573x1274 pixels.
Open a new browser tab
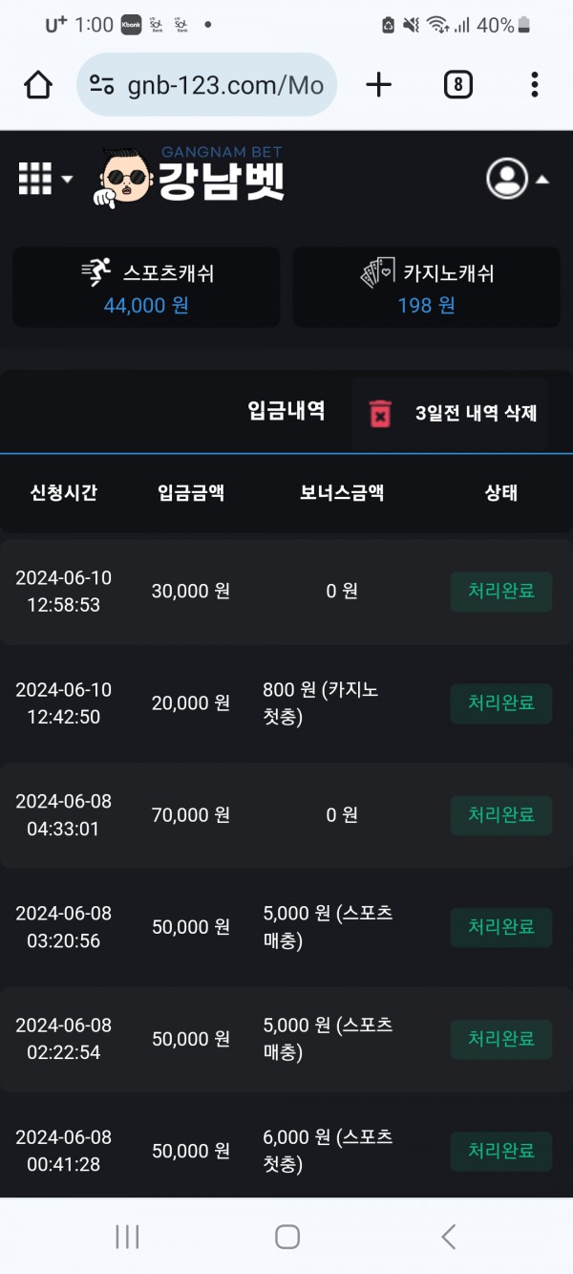pyautogui.click(x=379, y=85)
